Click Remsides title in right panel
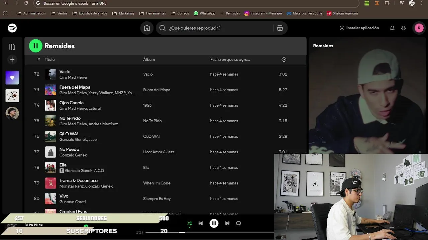Screen dimensions: 428x240 (x=323, y=46)
